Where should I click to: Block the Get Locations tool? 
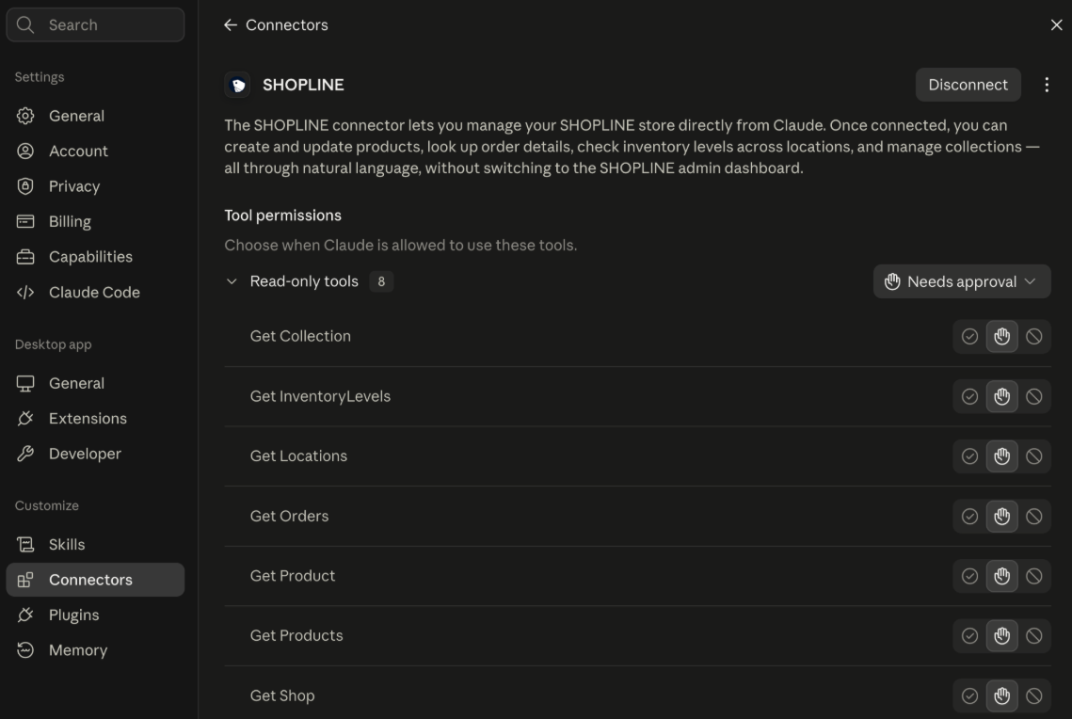[1033, 455]
